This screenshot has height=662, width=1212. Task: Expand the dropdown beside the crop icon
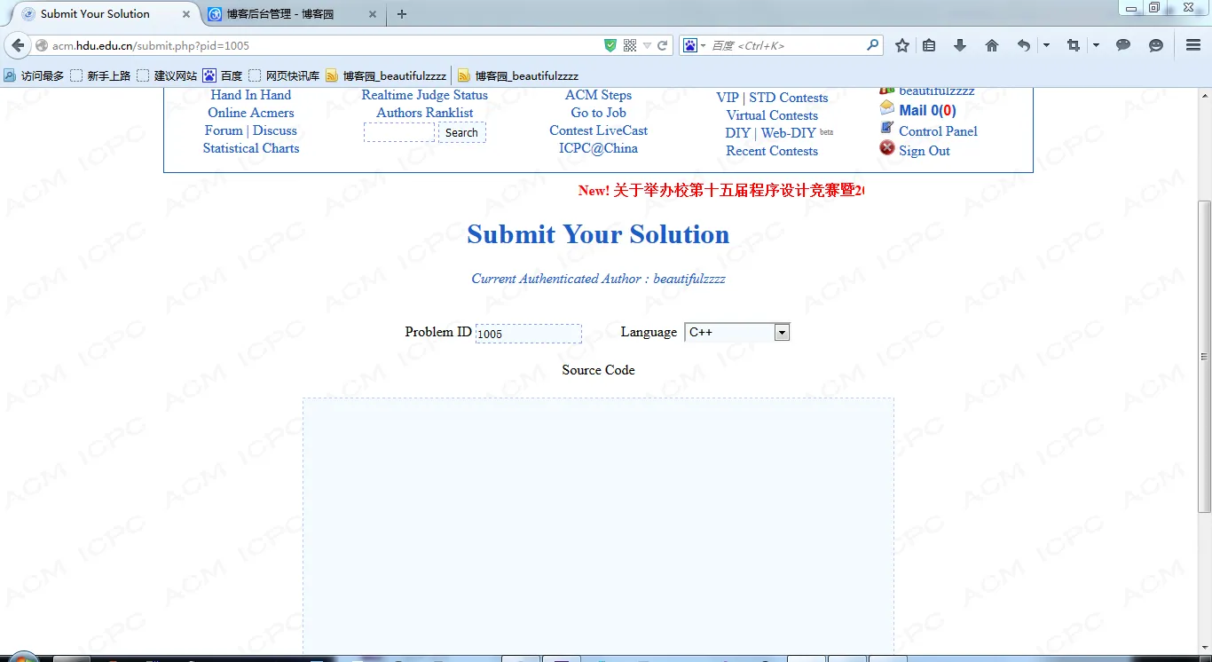(1096, 45)
